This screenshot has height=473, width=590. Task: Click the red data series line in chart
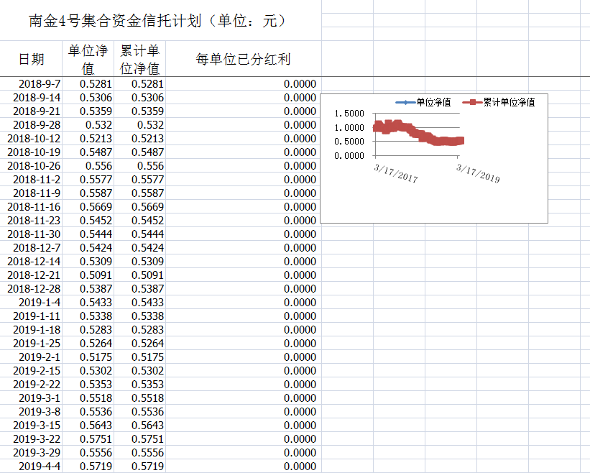tap(418, 134)
